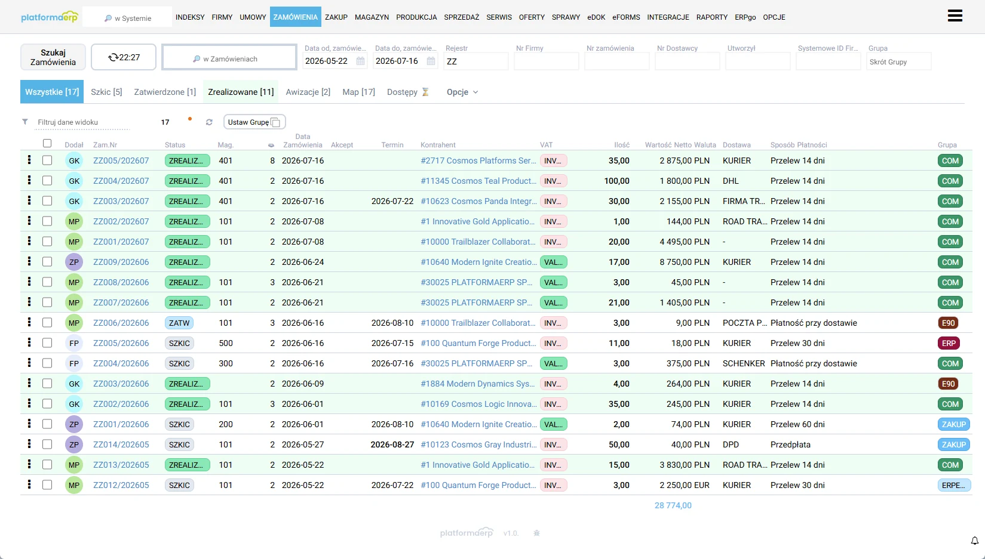Click the FP avatar on order ZZ005/202606
The image size is (985, 559).
coord(74,343)
